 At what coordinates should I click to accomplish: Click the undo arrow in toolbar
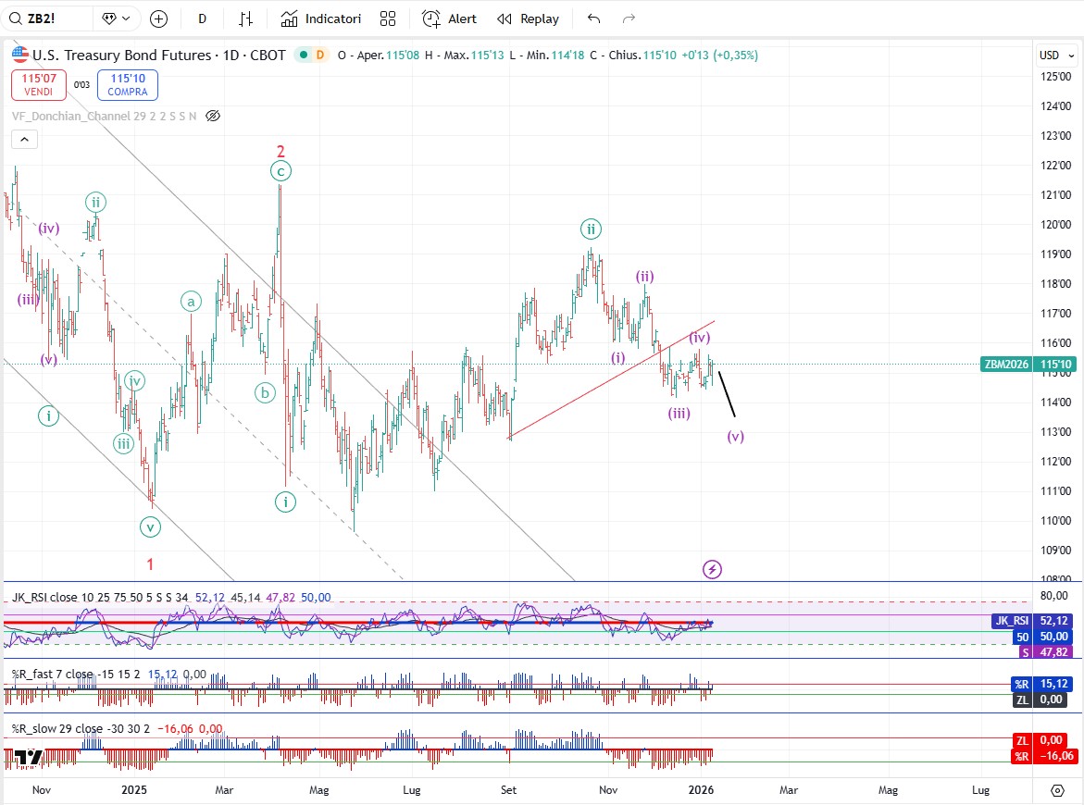(x=594, y=19)
